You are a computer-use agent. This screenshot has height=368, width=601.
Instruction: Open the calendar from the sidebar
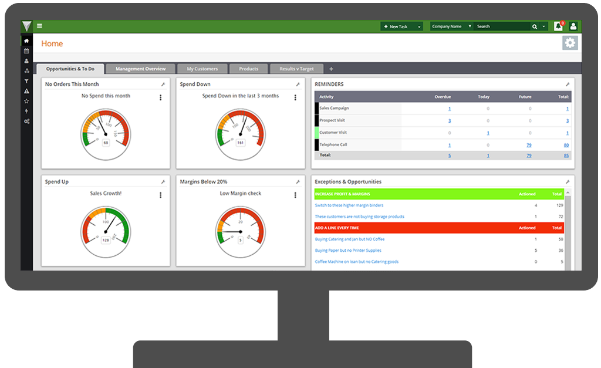point(26,51)
